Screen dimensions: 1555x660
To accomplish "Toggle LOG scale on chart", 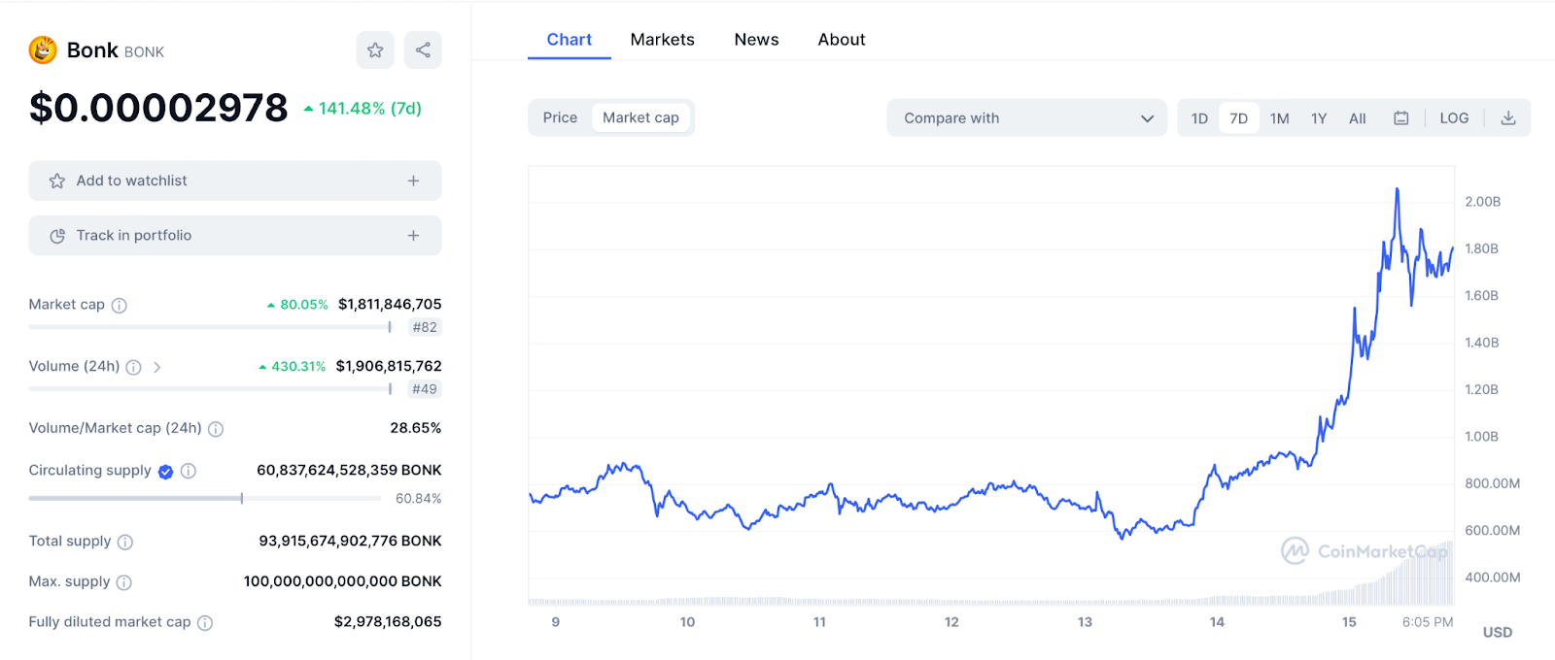I will point(1454,118).
